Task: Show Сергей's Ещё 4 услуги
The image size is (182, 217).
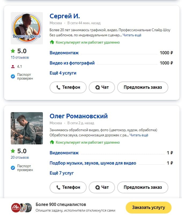Action: pyautogui.click(x=63, y=73)
